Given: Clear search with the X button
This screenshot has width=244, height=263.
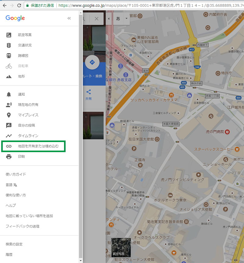Looking at the screenshot, I should 97,19.
